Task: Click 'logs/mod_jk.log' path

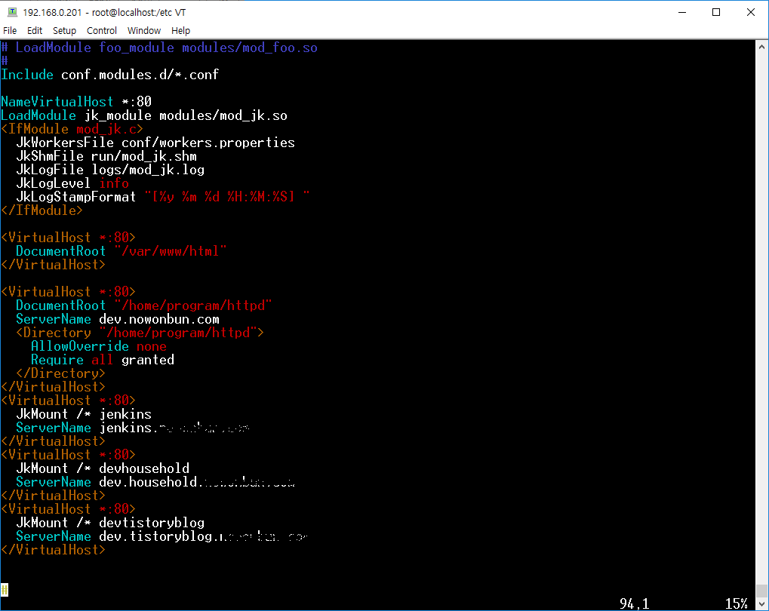Action: pos(148,170)
